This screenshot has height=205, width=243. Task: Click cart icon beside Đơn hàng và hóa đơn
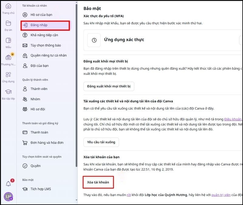point(25,142)
